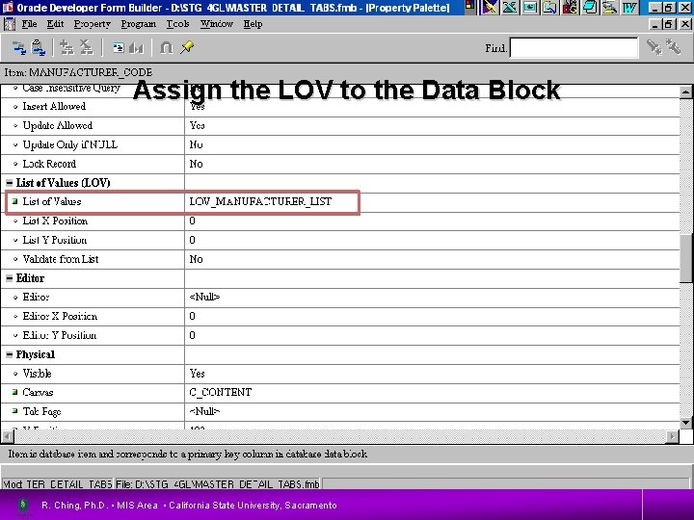
Task: Click the pen shortcut bar icon
Action: coord(490,8)
